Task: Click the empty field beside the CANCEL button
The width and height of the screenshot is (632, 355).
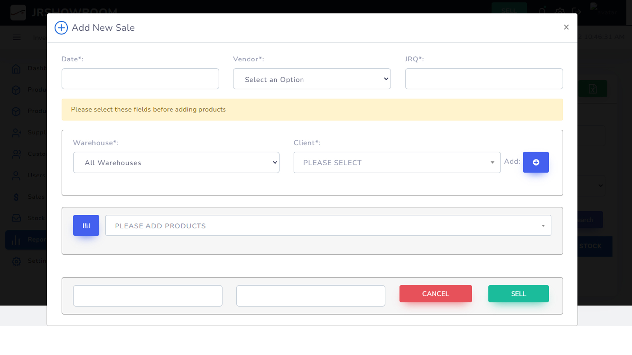Action: pos(310,296)
